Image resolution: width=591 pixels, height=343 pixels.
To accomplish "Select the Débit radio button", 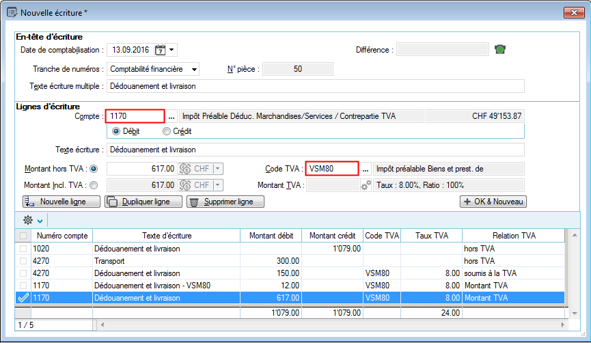I will (x=115, y=131).
